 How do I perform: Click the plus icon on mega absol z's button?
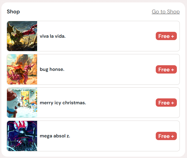[x=173, y=136]
